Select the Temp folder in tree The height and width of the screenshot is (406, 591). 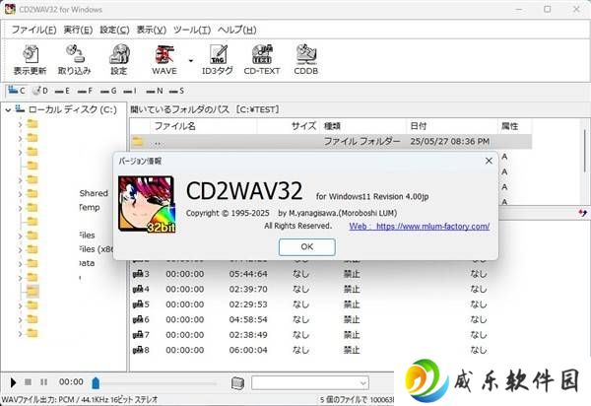(x=90, y=207)
